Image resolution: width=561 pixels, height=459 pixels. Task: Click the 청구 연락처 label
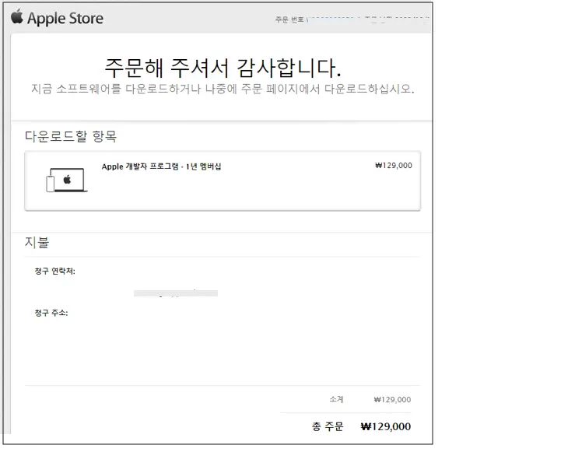[x=54, y=272]
